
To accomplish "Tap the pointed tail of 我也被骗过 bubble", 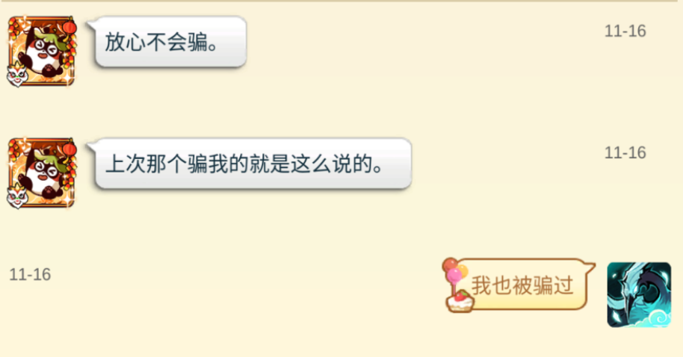I will (590, 267).
